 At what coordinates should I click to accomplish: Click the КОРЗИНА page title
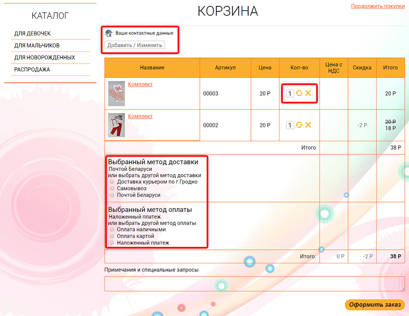(x=228, y=11)
